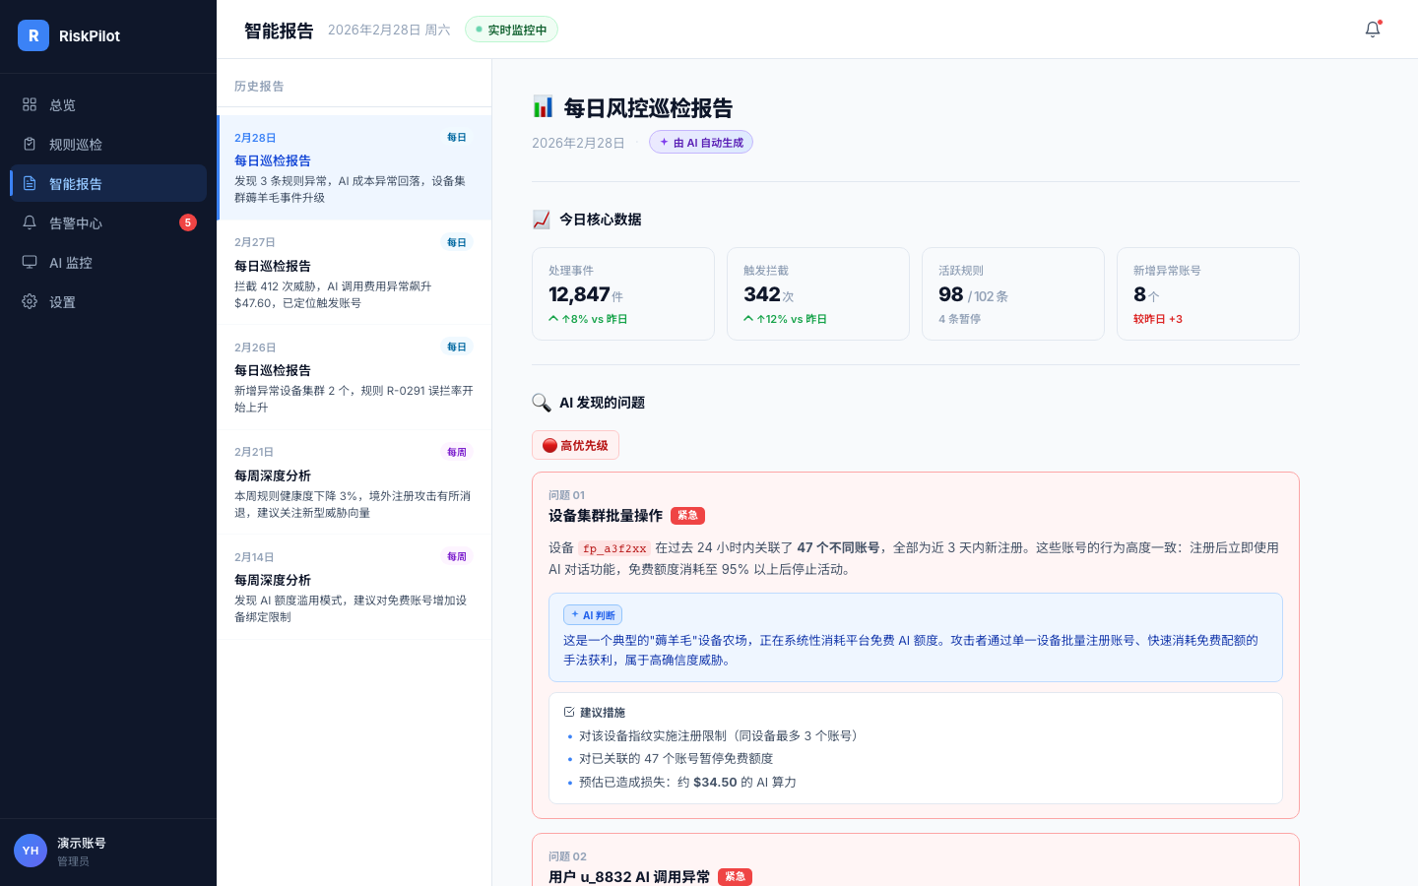Toggle the 高优先级 priority filter

[575, 445]
